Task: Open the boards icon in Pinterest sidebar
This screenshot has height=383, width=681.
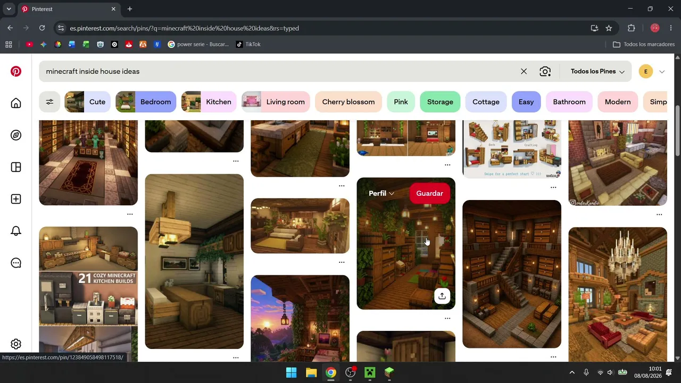Action: (x=16, y=167)
